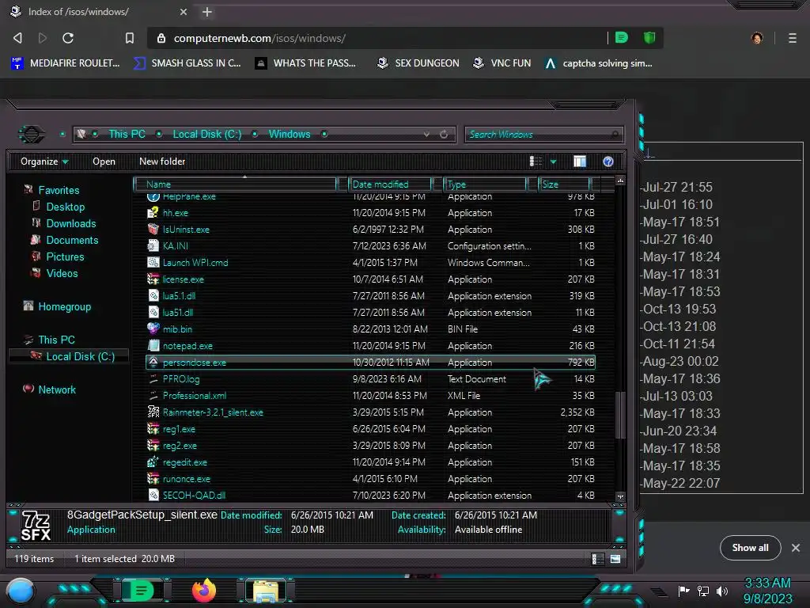Select license.exe file icon
The width and height of the screenshot is (810, 608).
point(153,279)
